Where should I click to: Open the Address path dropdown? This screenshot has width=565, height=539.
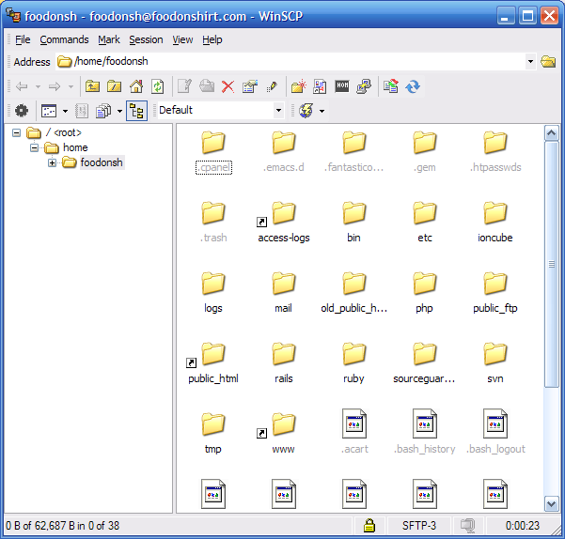coord(530,62)
